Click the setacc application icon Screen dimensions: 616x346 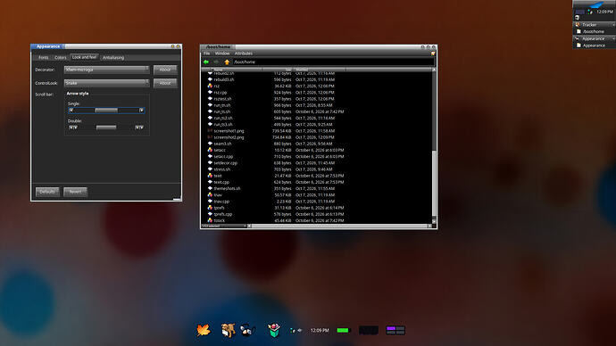[210, 150]
